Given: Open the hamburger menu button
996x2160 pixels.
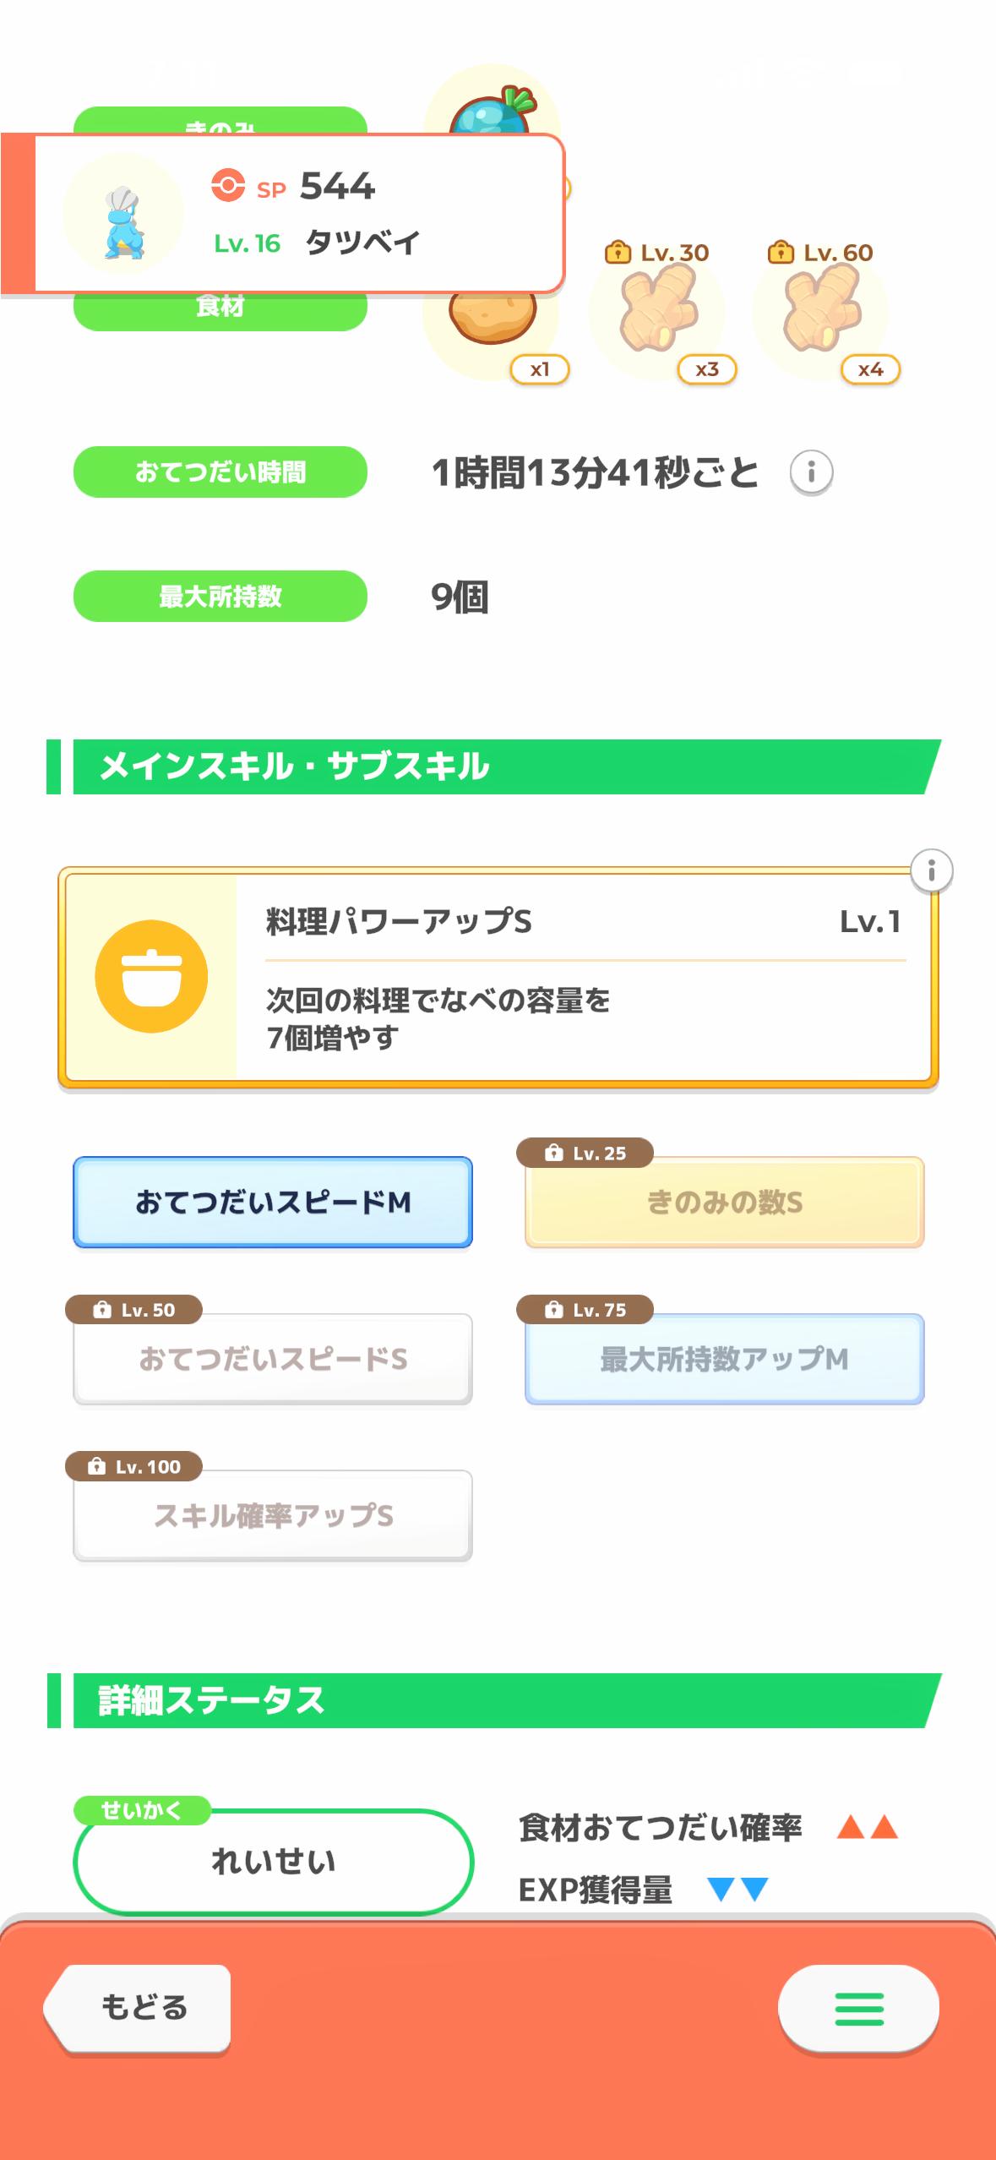Looking at the screenshot, I should (x=858, y=2008).
